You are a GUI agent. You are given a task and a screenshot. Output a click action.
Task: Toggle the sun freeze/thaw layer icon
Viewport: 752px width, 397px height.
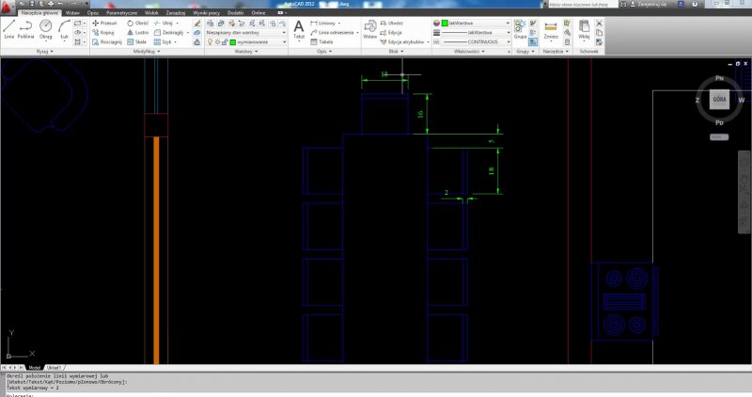tap(217, 42)
